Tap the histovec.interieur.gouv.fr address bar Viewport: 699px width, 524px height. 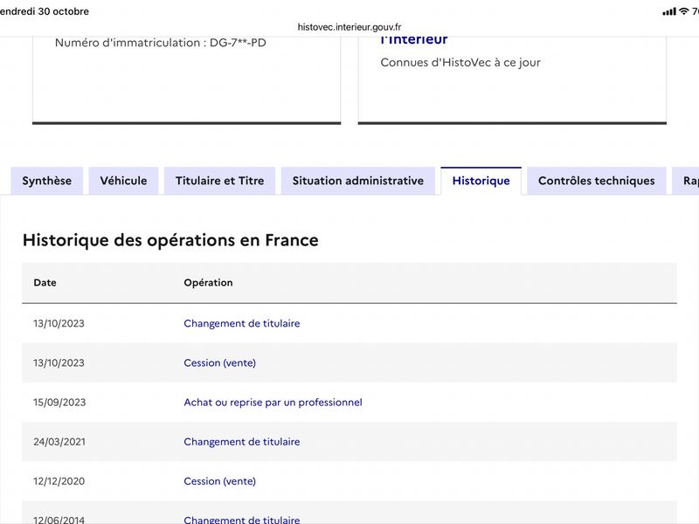click(x=349, y=27)
